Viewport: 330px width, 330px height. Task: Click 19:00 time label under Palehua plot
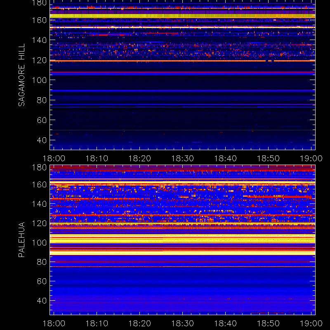pyautogui.click(x=311, y=323)
